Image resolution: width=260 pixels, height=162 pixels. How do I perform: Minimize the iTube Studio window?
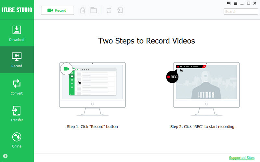point(242,4)
